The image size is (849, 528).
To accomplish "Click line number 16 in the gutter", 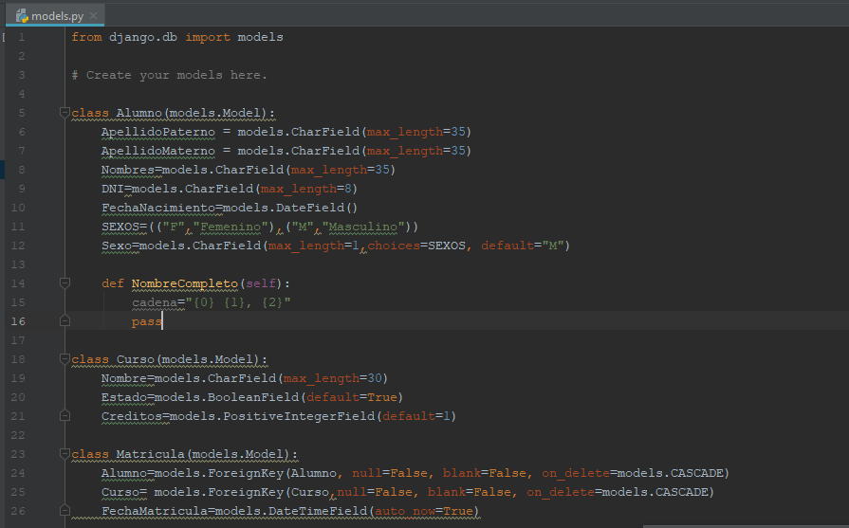I will tap(18, 320).
